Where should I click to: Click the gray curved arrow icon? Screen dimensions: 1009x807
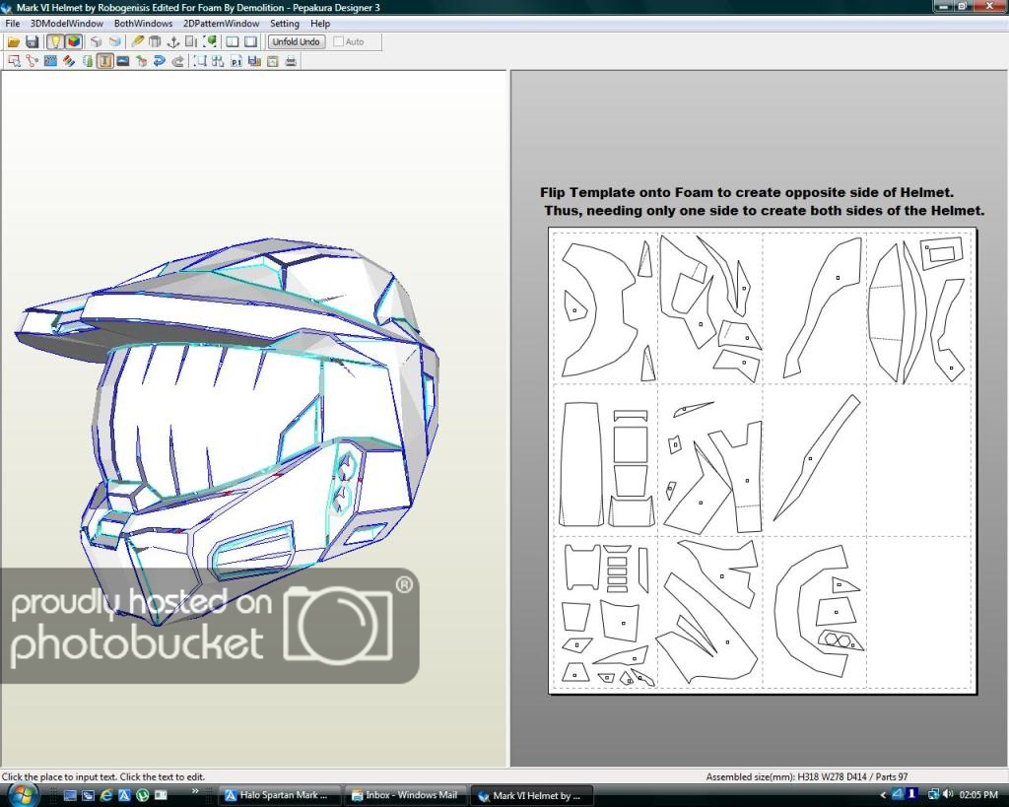pyautogui.click(x=178, y=61)
